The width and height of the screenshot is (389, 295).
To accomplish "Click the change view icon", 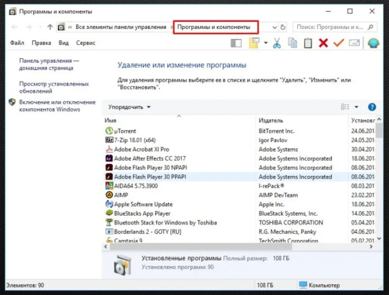I will pyautogui.click(x=345, y=107).
